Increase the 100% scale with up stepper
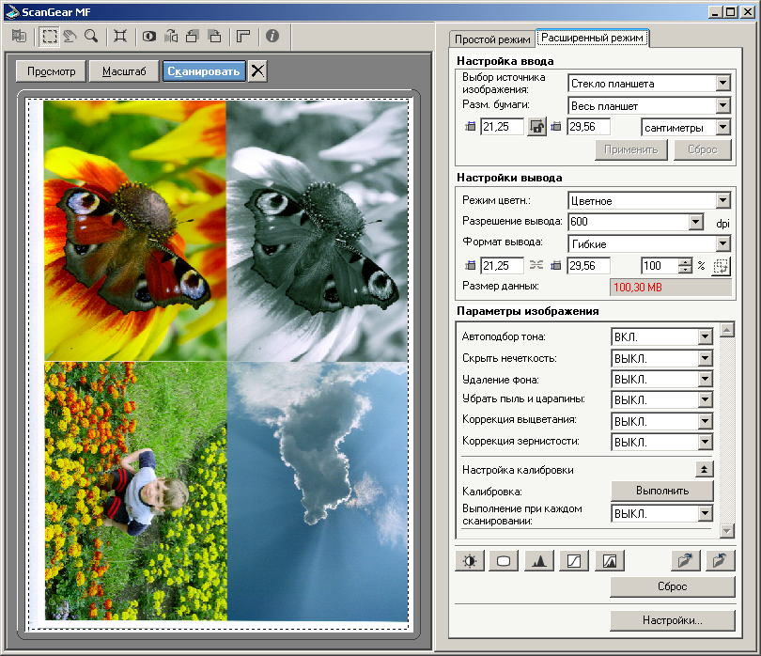Screen dimensions: 761x656 pyautogui.click(x=685, y=261)
